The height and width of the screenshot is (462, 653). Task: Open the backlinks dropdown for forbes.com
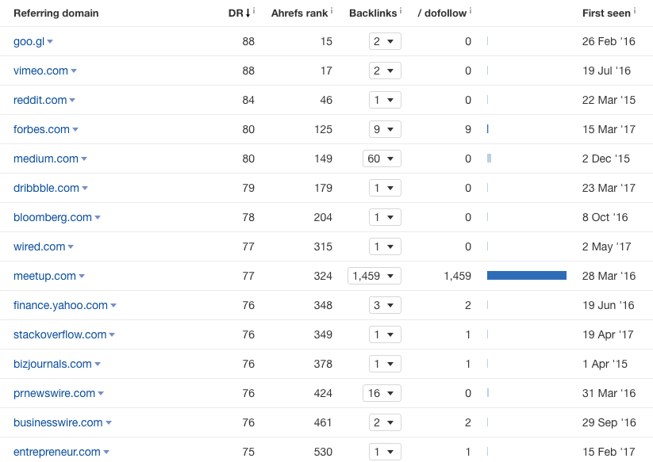385,129
